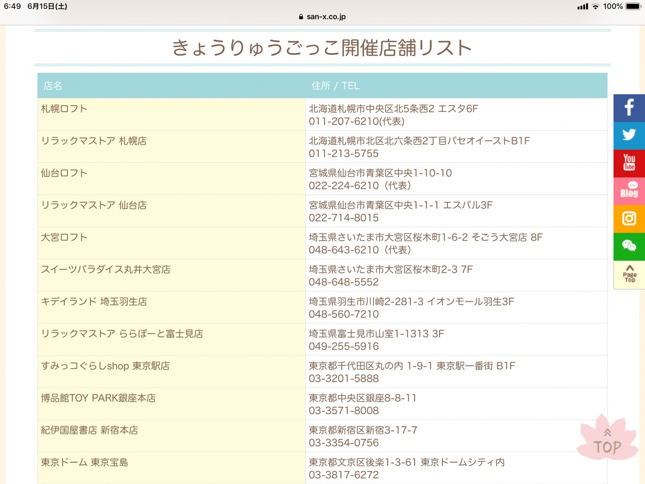Tap the 6:49 clock in status bar
Image resolution: width=645 pixels, height=484 pixels.
click(12, 6)
